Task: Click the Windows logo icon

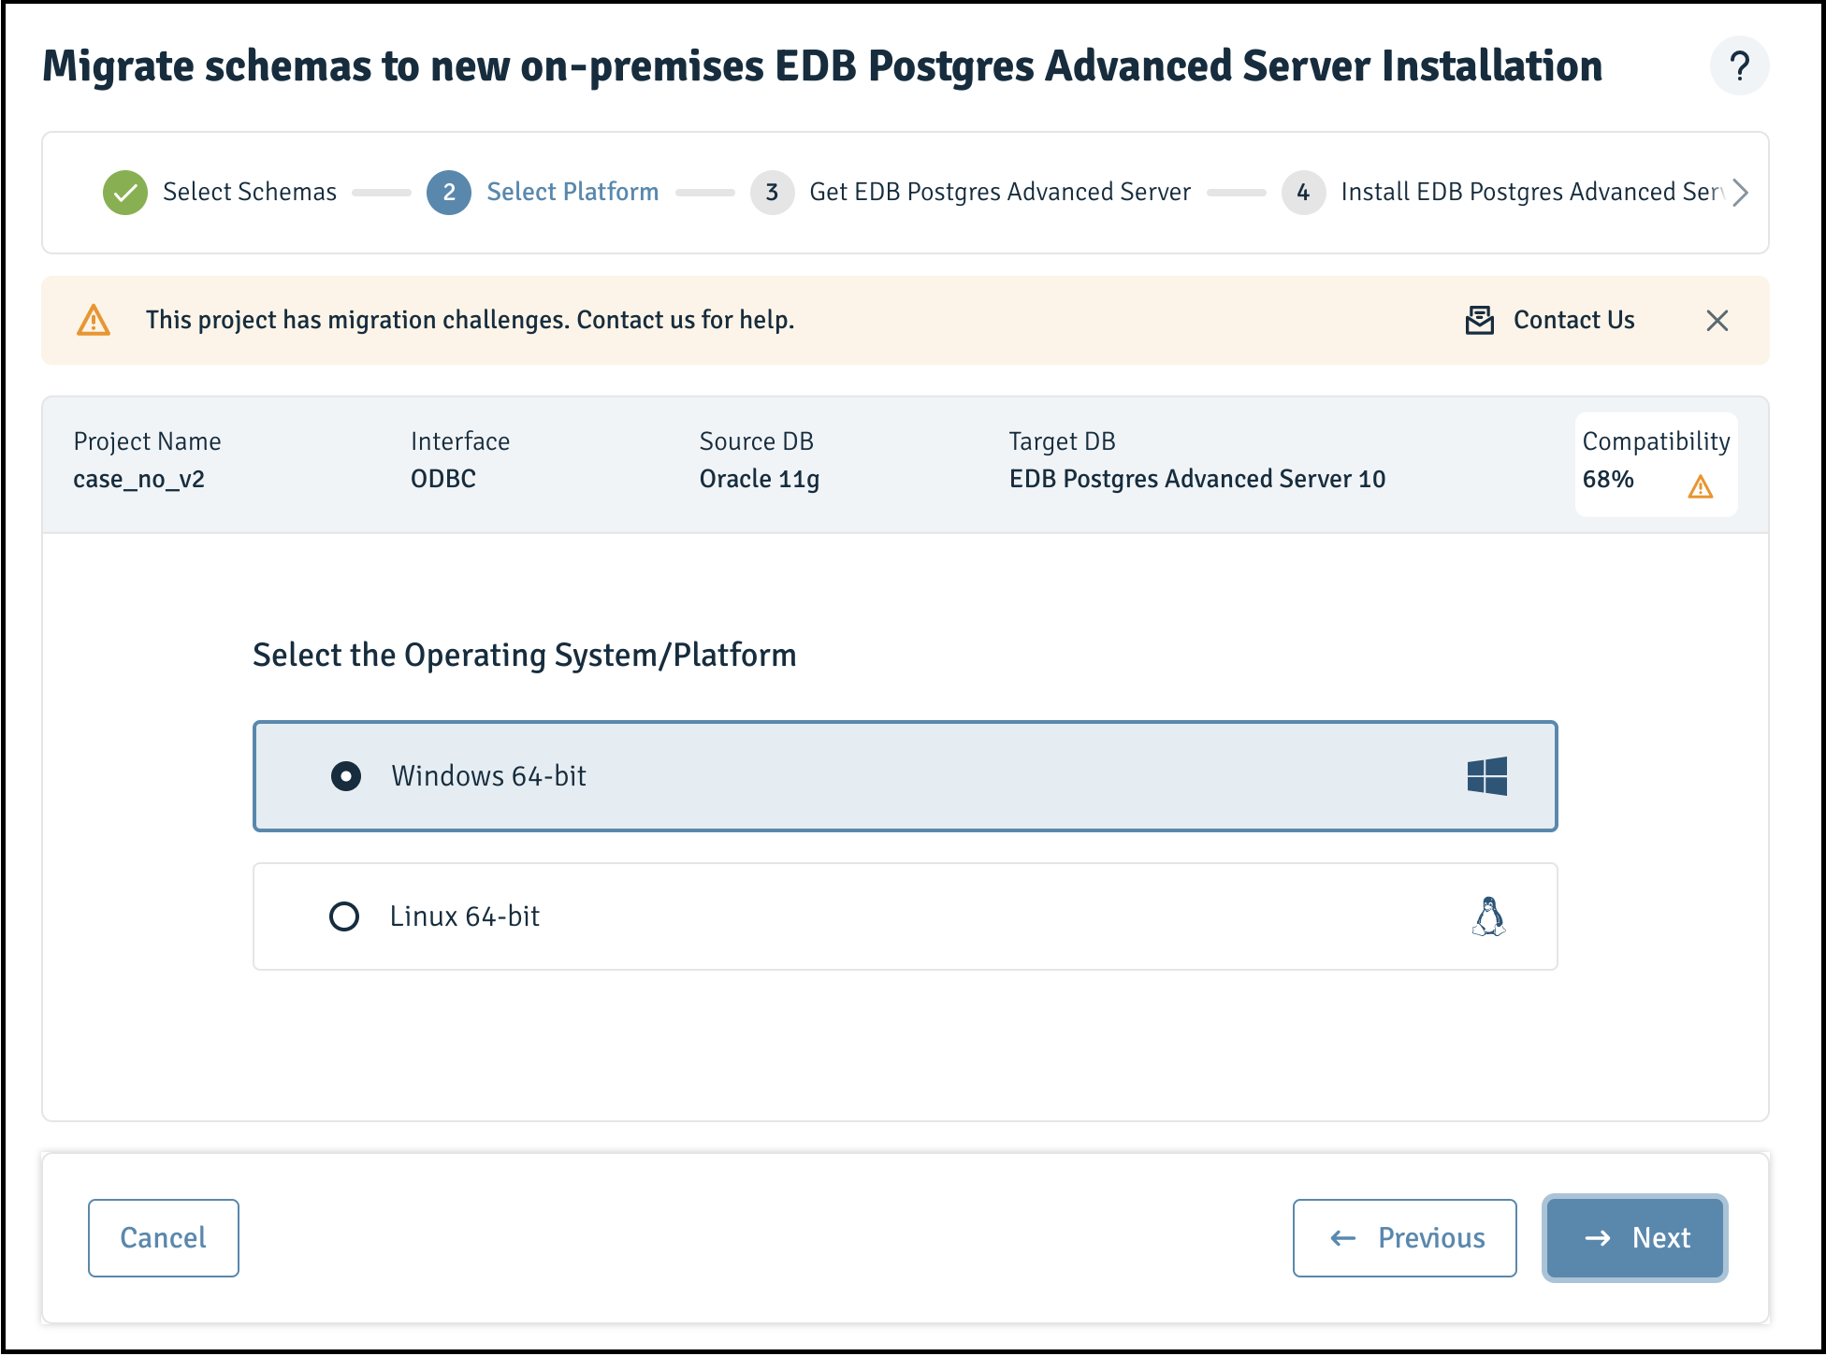Action: (1487, 776)
